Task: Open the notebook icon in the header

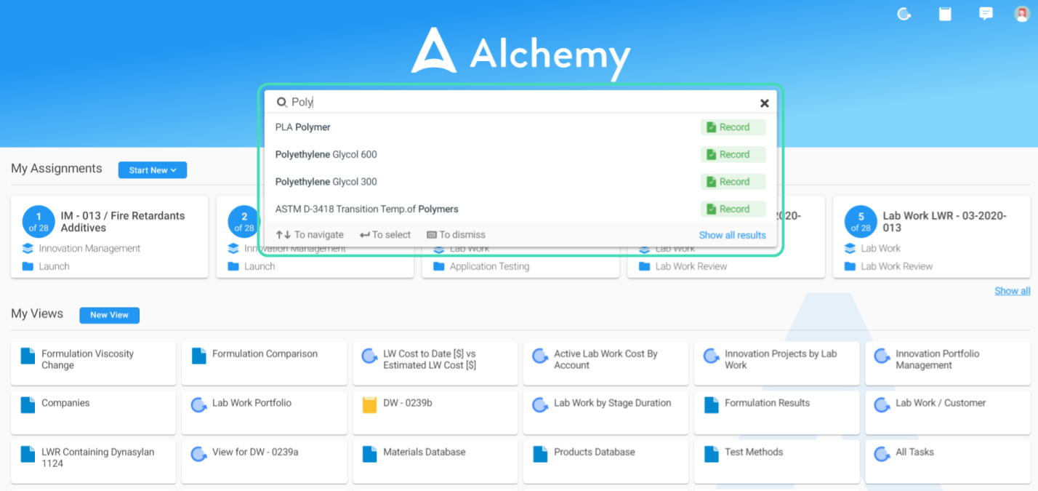Action: [x=945, y=14]
